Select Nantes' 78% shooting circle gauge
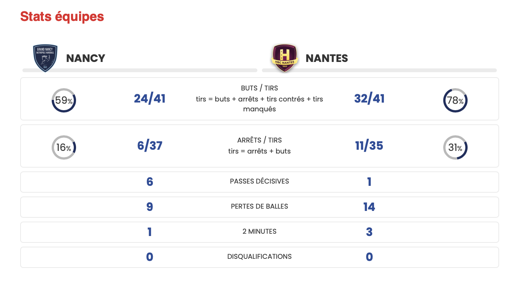 (x=455, y=100)
